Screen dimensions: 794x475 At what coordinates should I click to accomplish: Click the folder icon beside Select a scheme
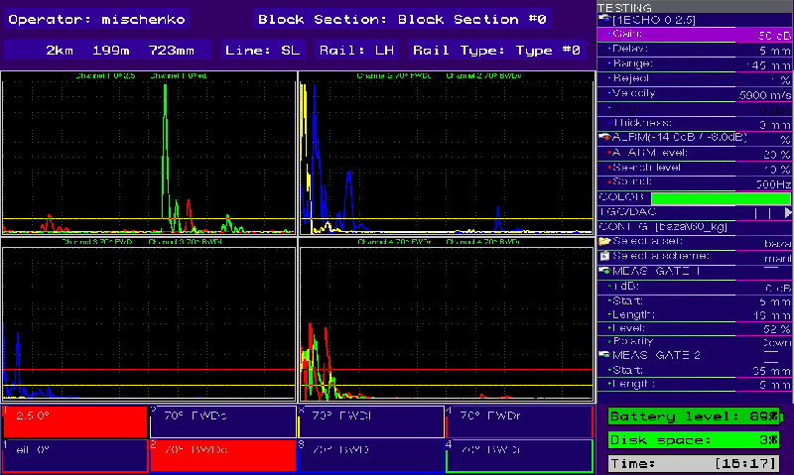(603, 256)
